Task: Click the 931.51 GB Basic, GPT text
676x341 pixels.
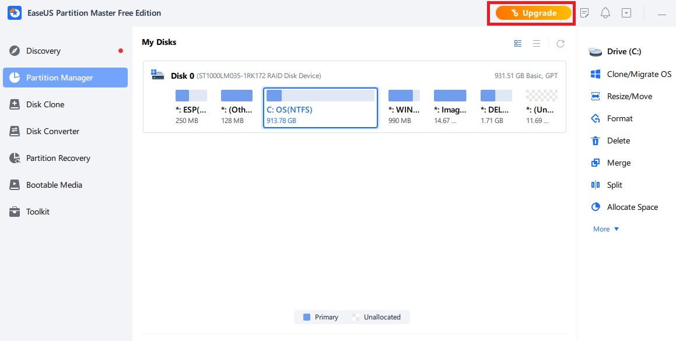Action: point(526,76)
